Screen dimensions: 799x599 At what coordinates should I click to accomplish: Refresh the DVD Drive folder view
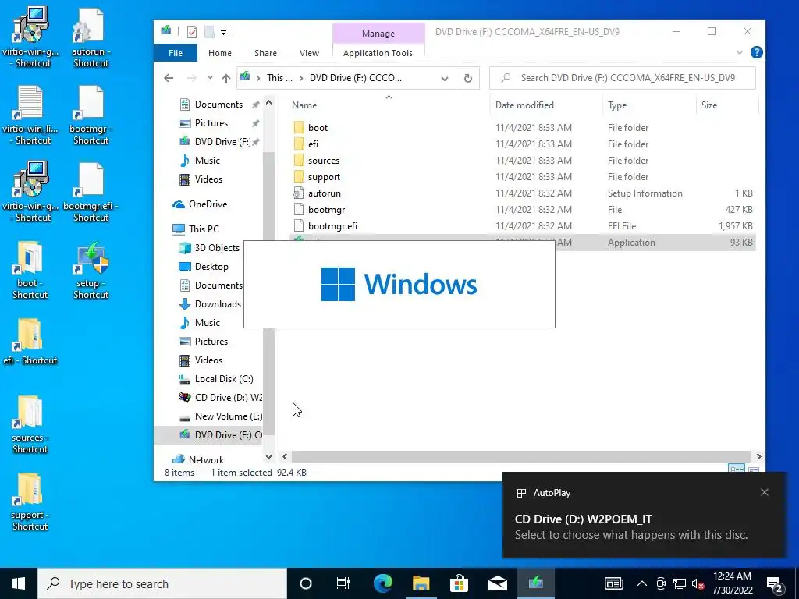tap(468, 79)
